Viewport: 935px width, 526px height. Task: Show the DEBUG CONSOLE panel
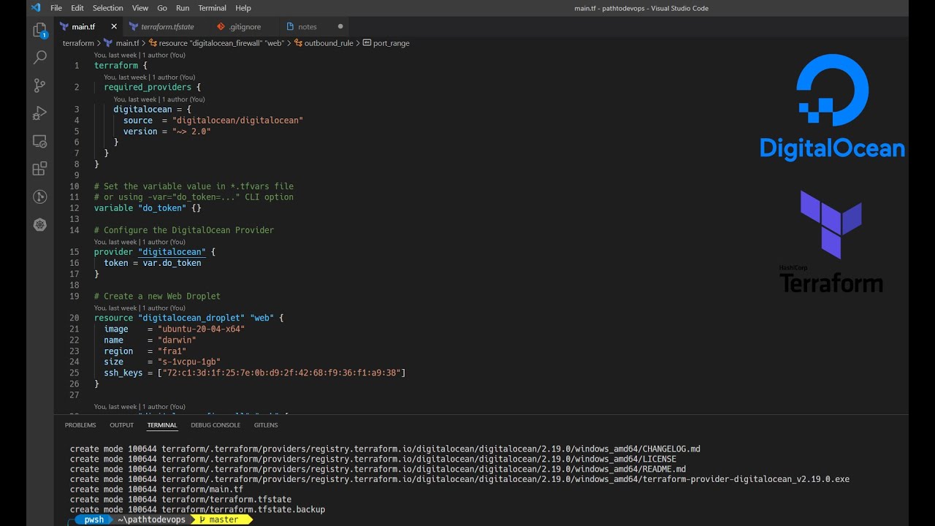(x=215, y=425)
